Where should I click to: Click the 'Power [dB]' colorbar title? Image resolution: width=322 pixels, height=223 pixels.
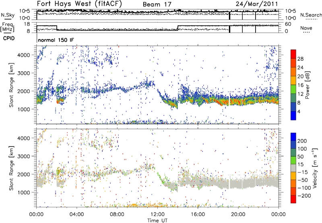pyautogui.click(x=307, y=85)
